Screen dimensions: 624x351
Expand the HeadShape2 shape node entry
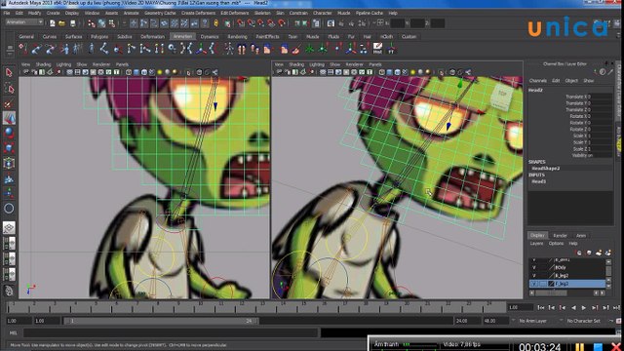[546, 169]
